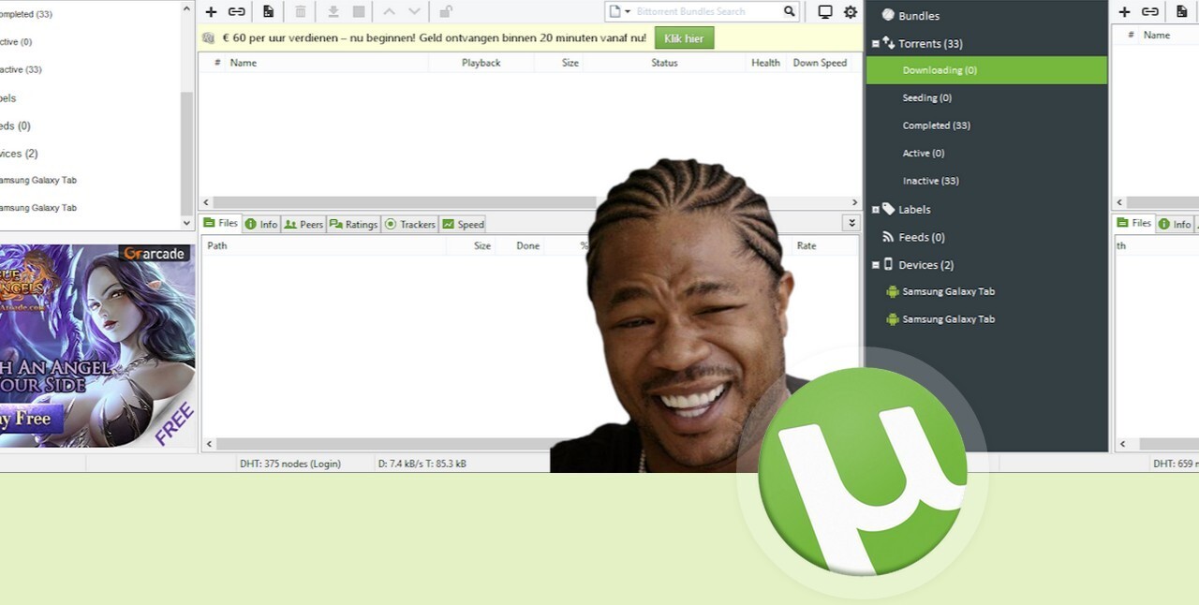This screenshot has width=1199, height=605.
Task: Open the Trackers tab
Action: pyautogui.click(x=409, y=224)
